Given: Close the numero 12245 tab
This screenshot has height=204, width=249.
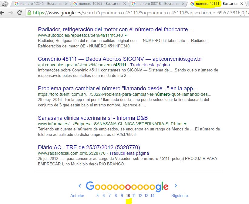Looking at the screenshot, I should coord(66,4).
